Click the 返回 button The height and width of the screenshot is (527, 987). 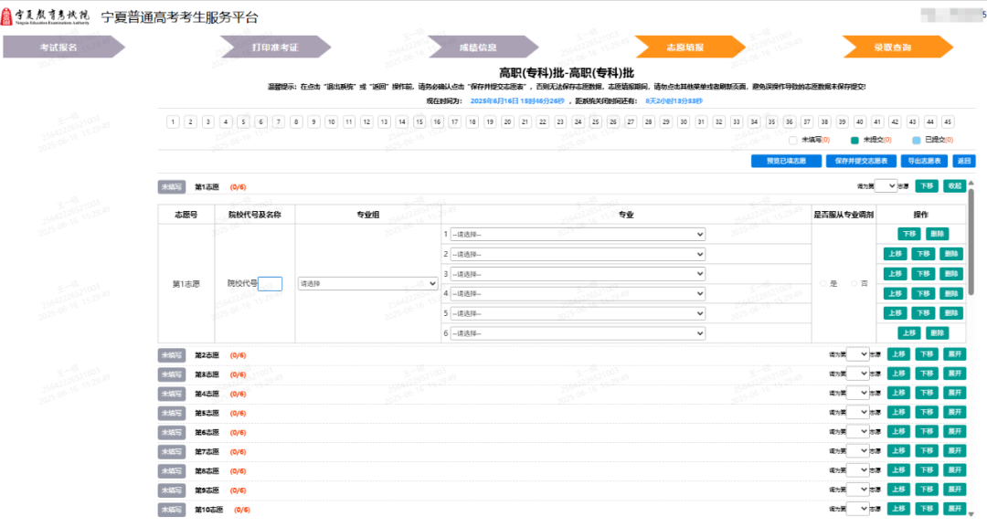(x=964, y=161)
